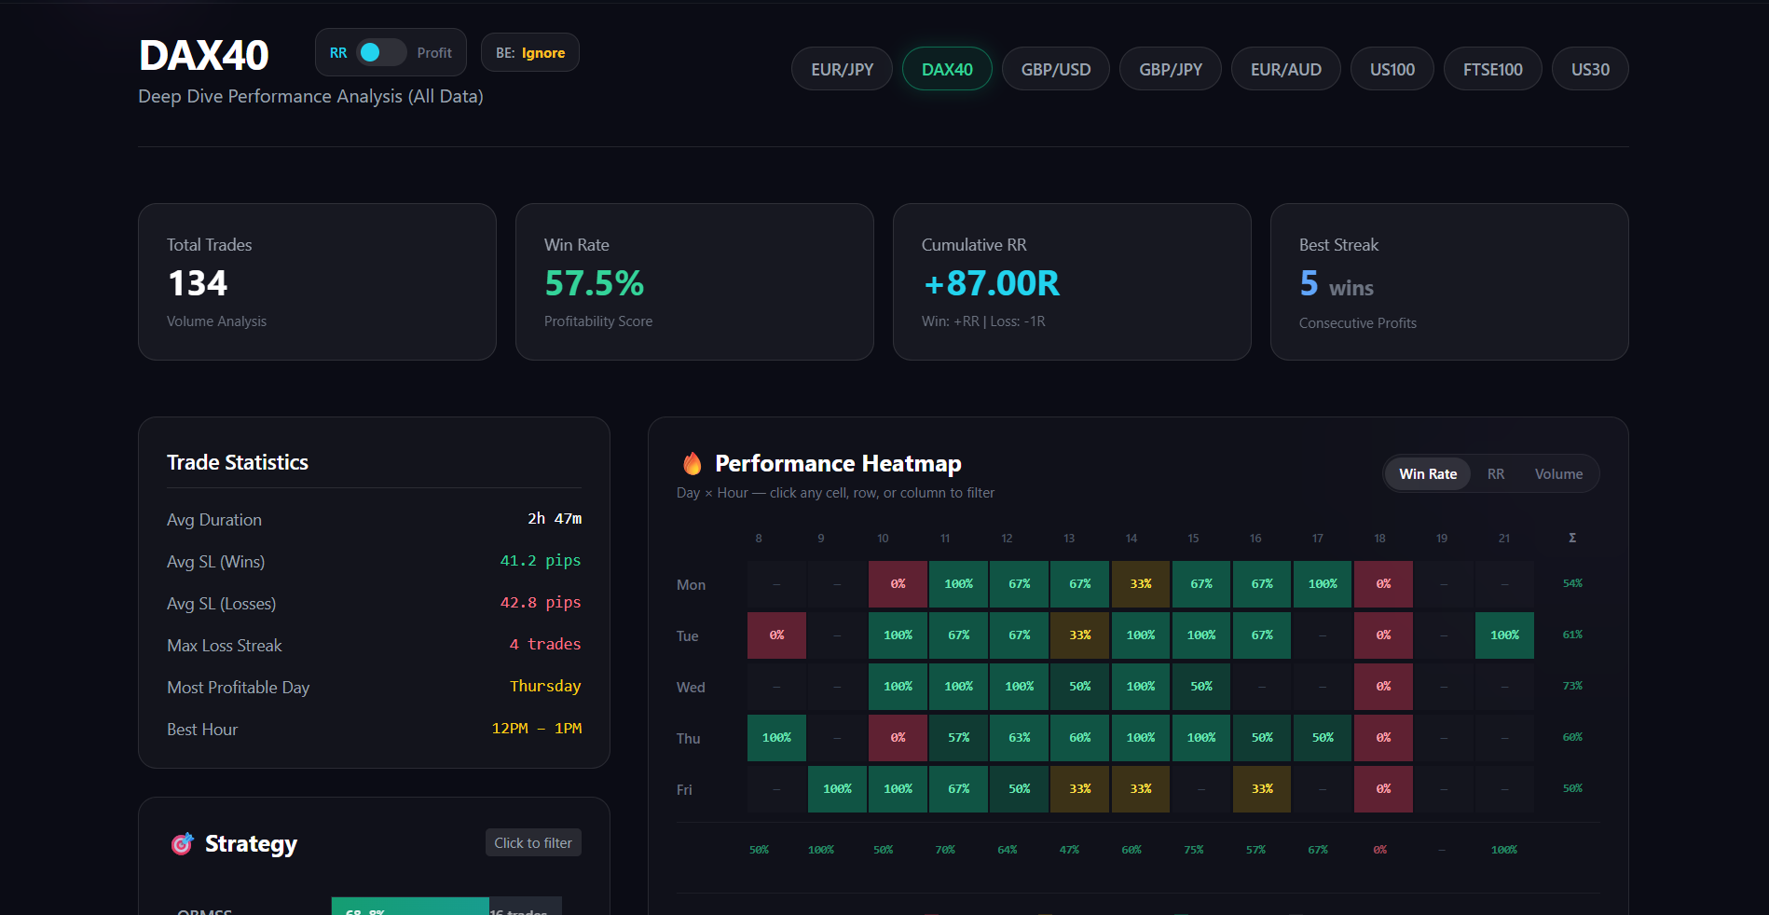The width and height of the screenshot is (1769, 915).
Task: Filter by hour 21 column header
Action: pos(1504,538)
